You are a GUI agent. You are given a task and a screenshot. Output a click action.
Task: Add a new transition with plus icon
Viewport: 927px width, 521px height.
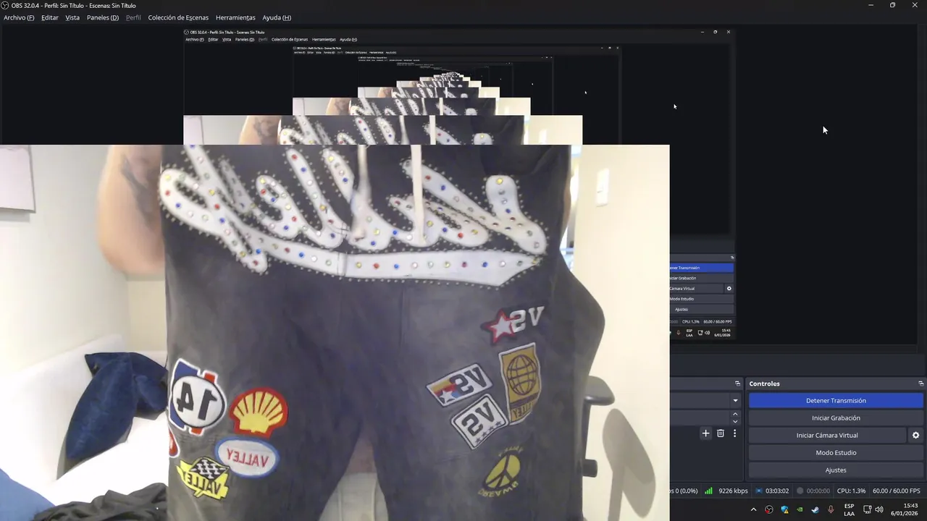pyautogui.click(x=706, y=433)
